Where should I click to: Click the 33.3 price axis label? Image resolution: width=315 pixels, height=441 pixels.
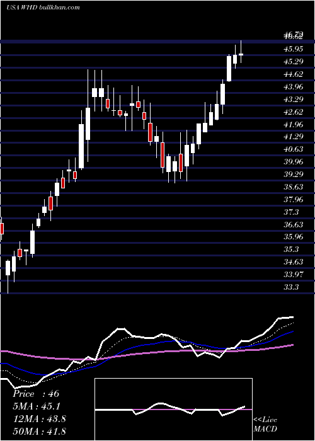[x=291, y=287]
